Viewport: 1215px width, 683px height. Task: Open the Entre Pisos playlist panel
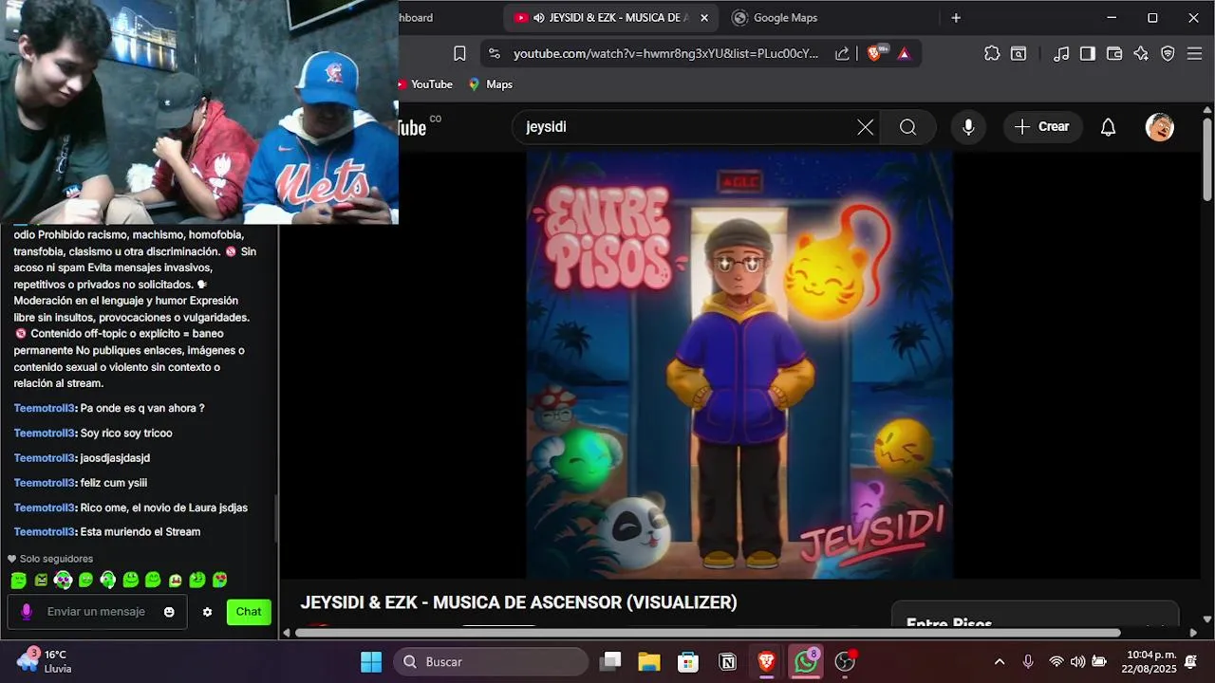coord(1035,615)
